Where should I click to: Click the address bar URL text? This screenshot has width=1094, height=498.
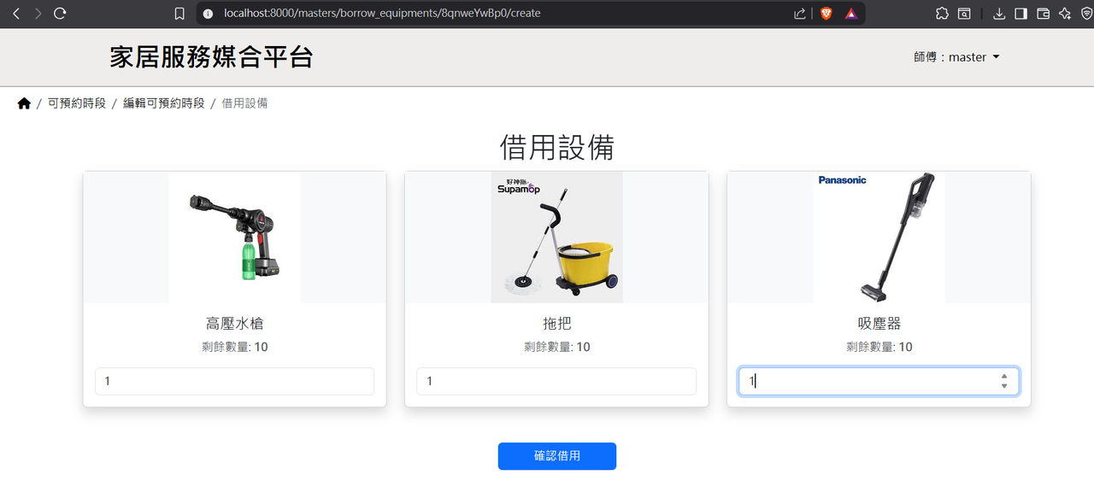382,14
